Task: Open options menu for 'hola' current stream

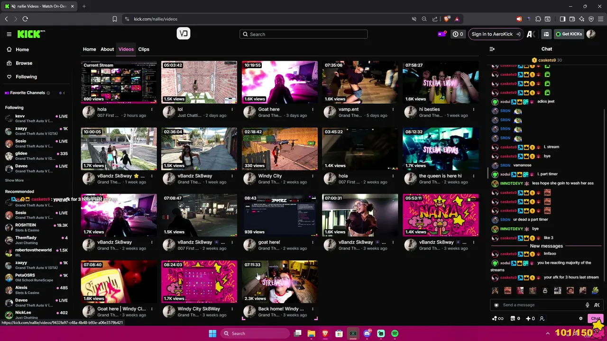Action: tap(152, 109)
